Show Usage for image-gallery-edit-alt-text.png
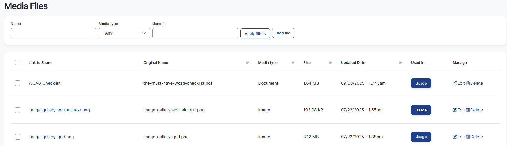507x146 pixels. click(x=421, y=110)
